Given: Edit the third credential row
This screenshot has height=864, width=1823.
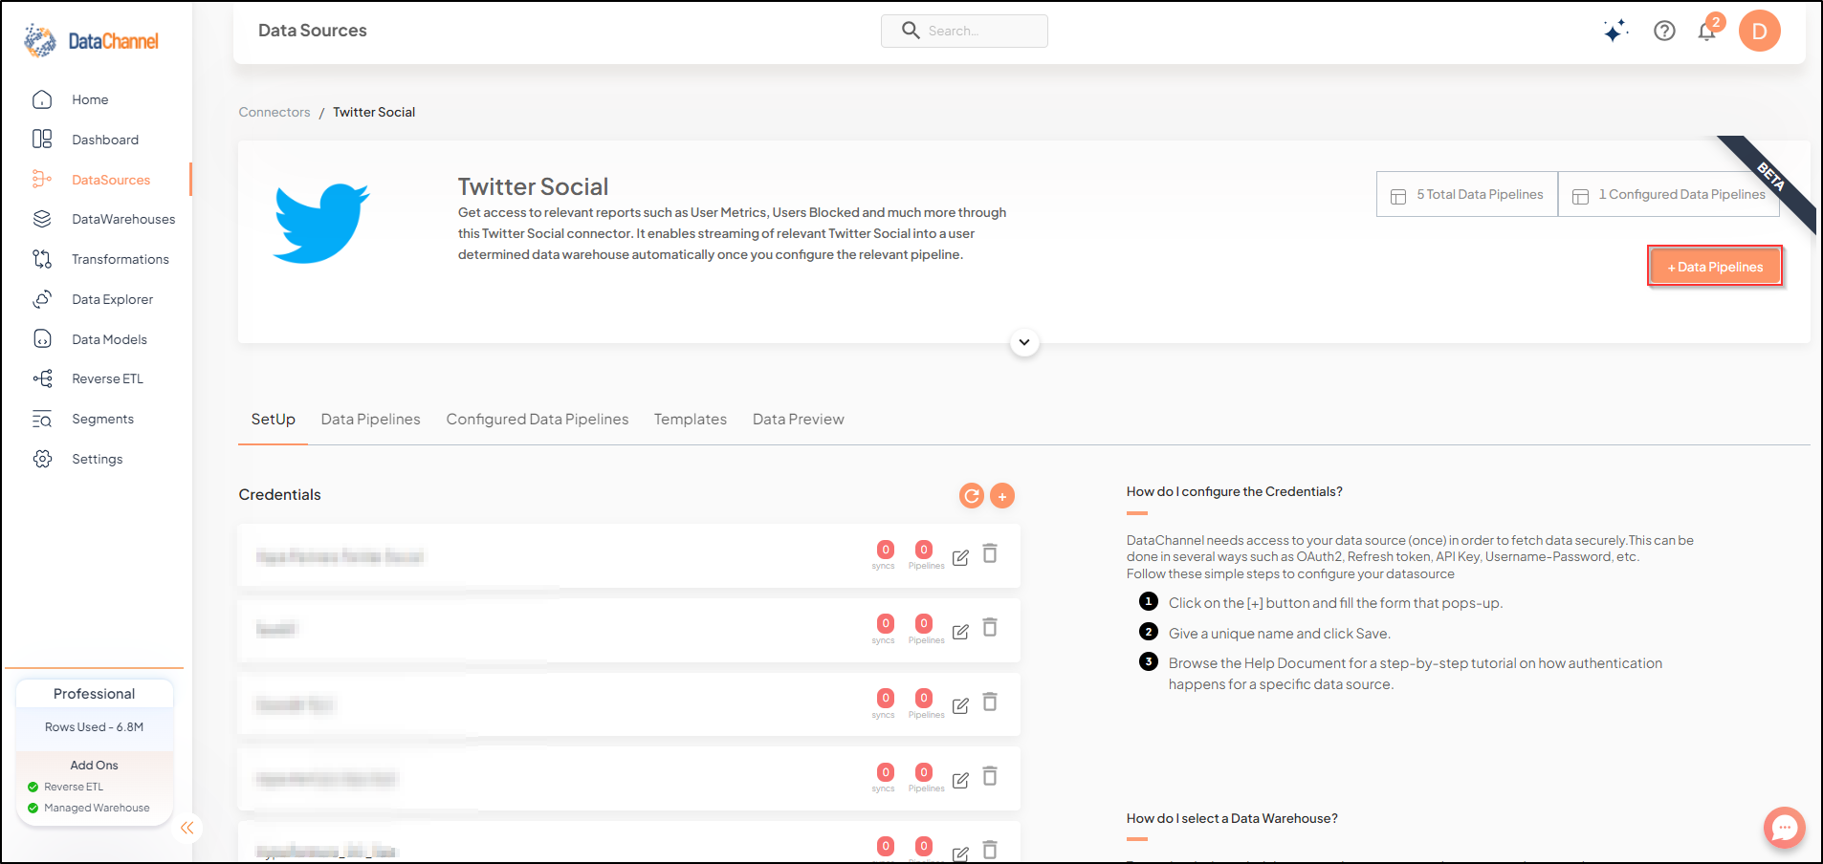Looking at the screenshot, I should pos(960,705).
